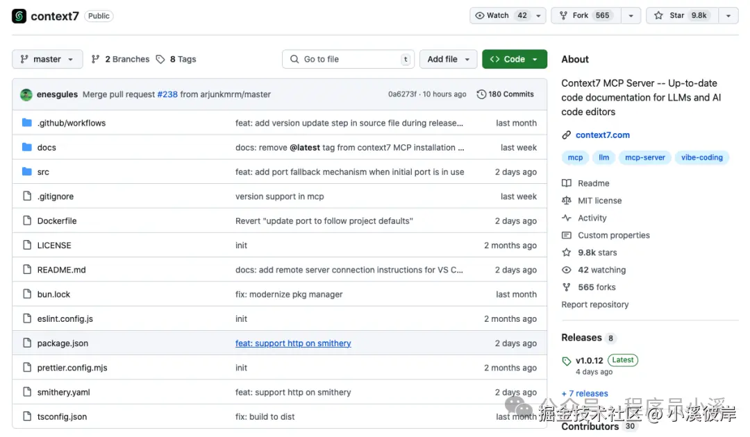Screen dimensions: 750x437
Task: Open commit history via 180 Commits
Action: click(x=505, y=94)
